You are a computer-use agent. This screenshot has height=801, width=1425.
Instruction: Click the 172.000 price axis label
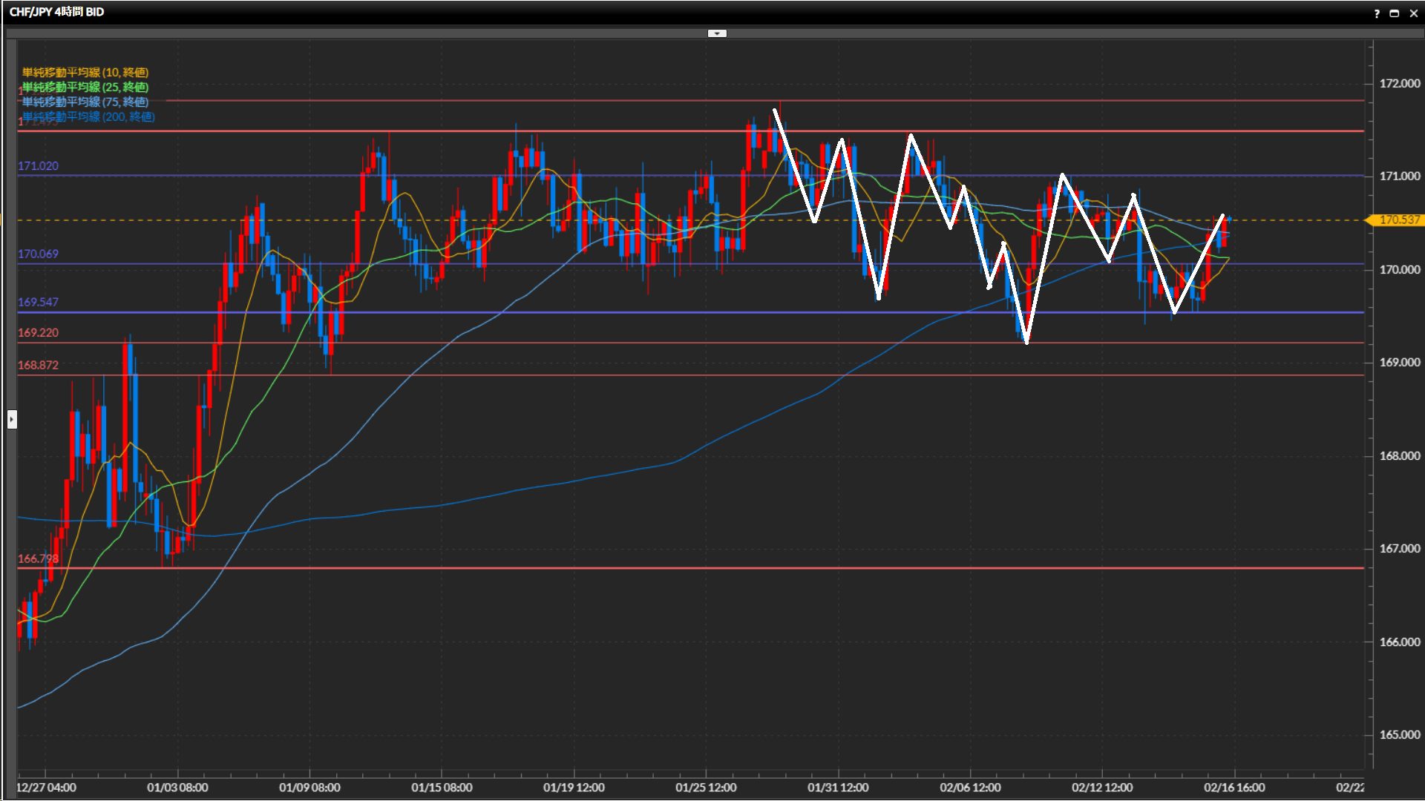[x=1399, y=84]
